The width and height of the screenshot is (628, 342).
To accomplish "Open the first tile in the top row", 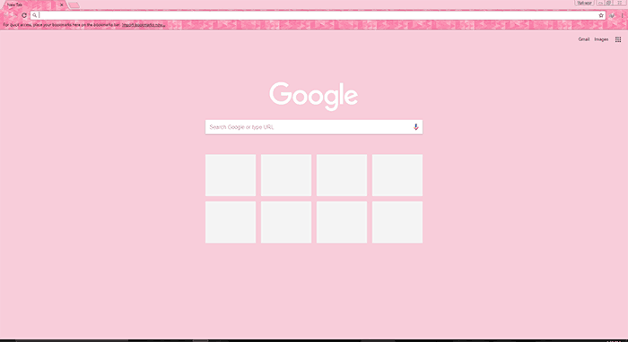I will tap(231, 175).
